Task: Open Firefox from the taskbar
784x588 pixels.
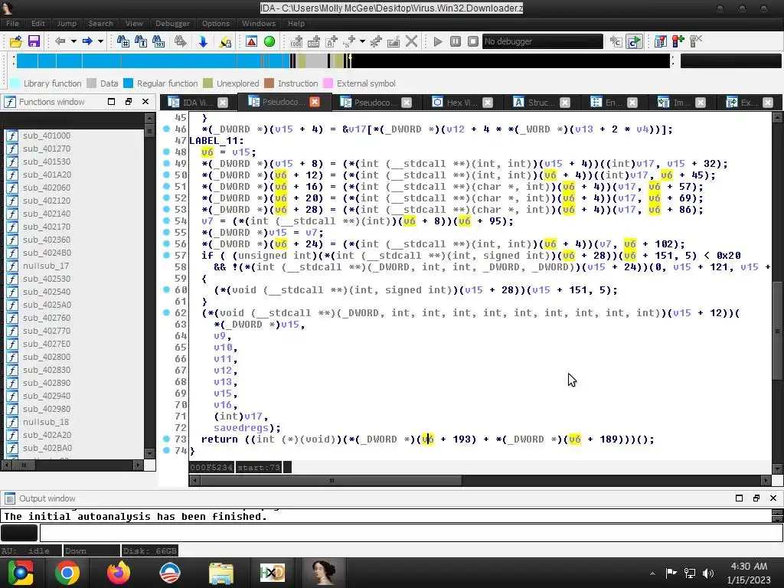Action: click(119, 573)
